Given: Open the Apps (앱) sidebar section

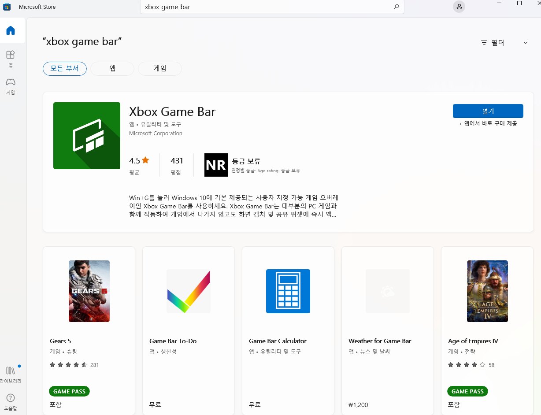Looking at the screenshot, I should [x=11, y=59].
